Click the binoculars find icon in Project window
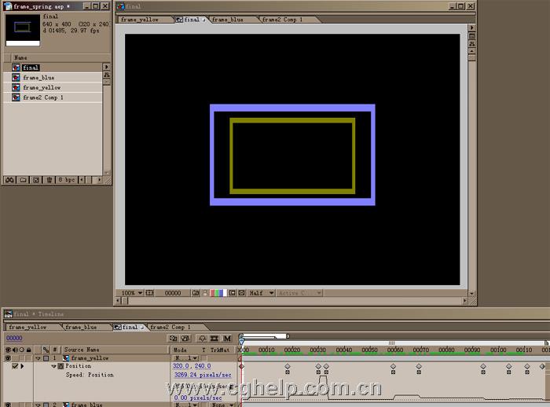The height and width of the screenshot is (407, 550). click(9, 180)
